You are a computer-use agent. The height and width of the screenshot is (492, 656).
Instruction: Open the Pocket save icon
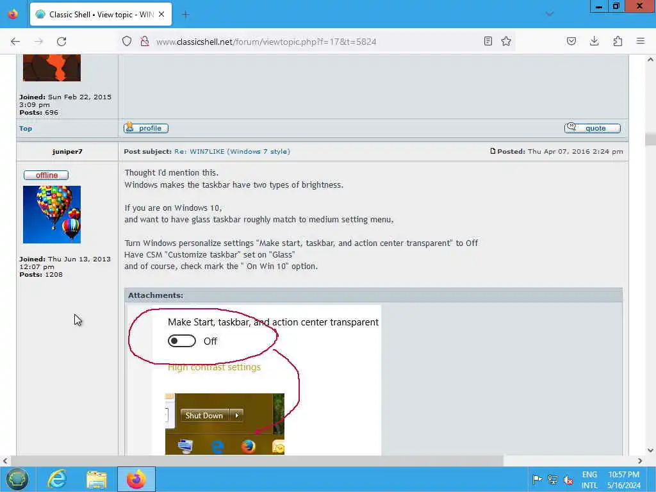(x=571, y=41)
